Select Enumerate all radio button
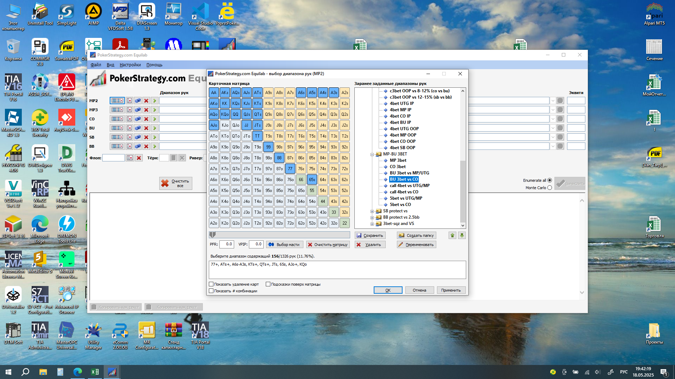Screen dimensions: 675x379 pos(549,180)
